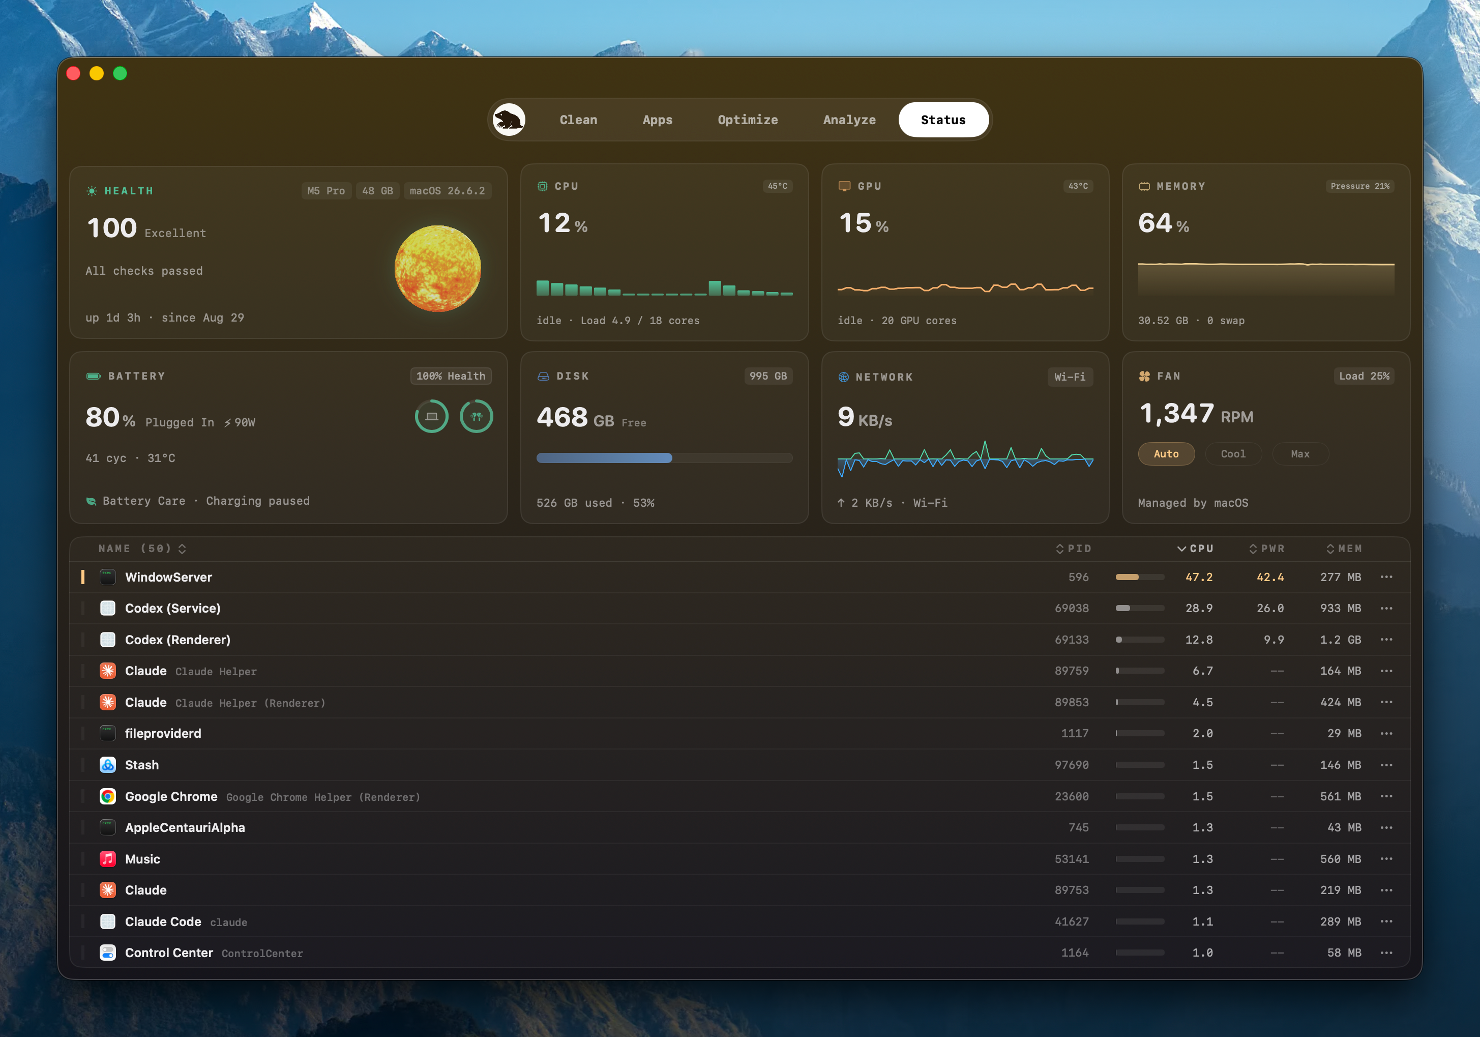This screenshot has width=1480, height=1037.
Task: Select the Status tab
Action: point(943,120)
